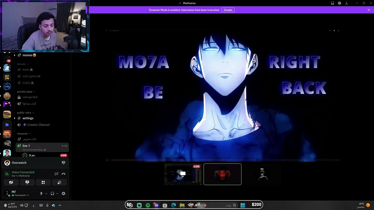This screenshot has width=374, height=210.
Task: Open the soundboard button
Action: click(x=59, y=182)
